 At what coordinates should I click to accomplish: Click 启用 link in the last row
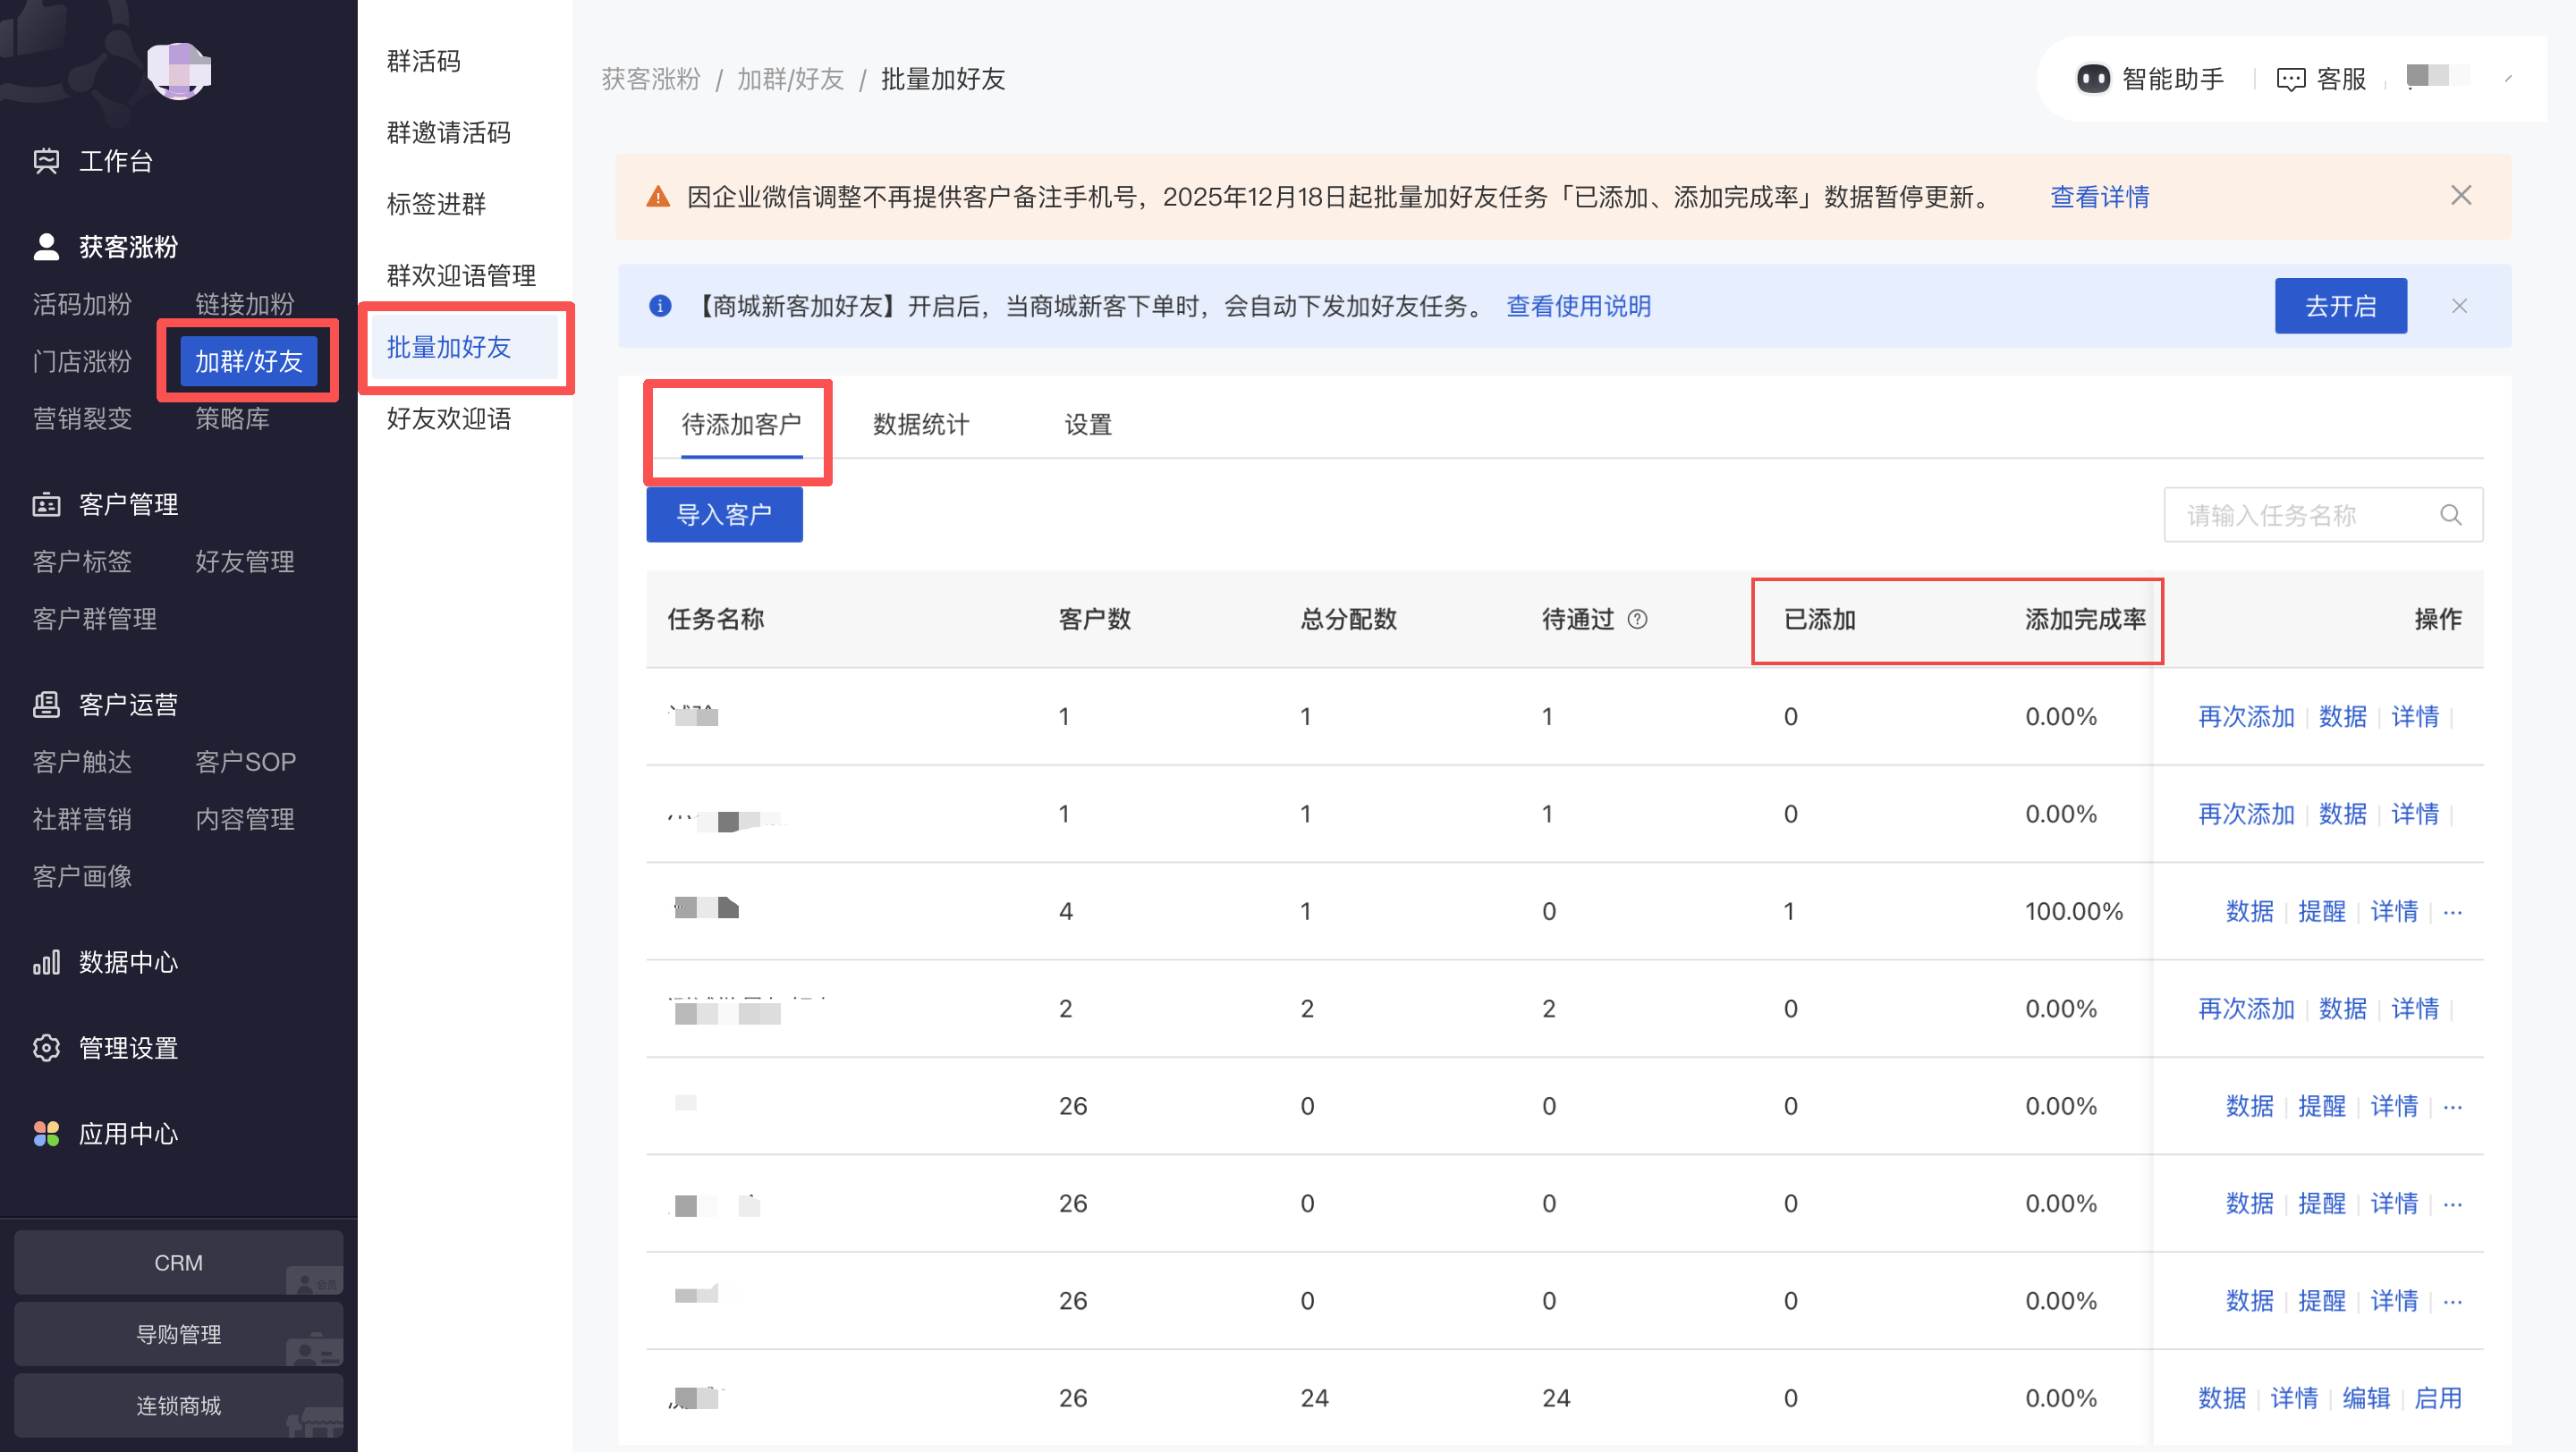click(x=2437, y=1398)
